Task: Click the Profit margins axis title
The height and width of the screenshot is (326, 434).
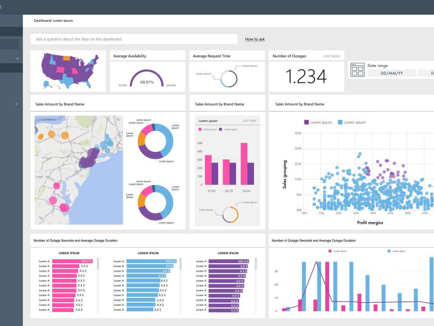Action: [370, 223]
